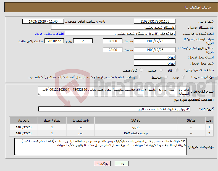Click the بازگشت back button
Screen dimensions: 218x171
(102, 164)
